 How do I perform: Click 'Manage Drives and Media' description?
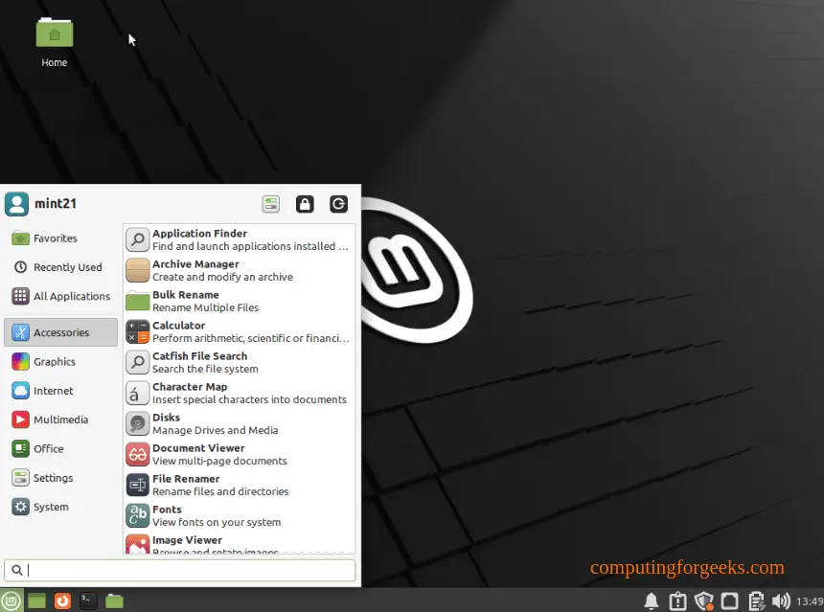(x=216, y=430)
